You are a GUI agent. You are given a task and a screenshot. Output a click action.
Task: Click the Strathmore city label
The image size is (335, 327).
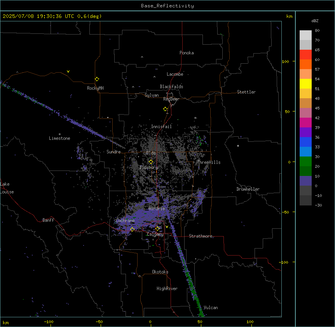[x=201, y=236]
